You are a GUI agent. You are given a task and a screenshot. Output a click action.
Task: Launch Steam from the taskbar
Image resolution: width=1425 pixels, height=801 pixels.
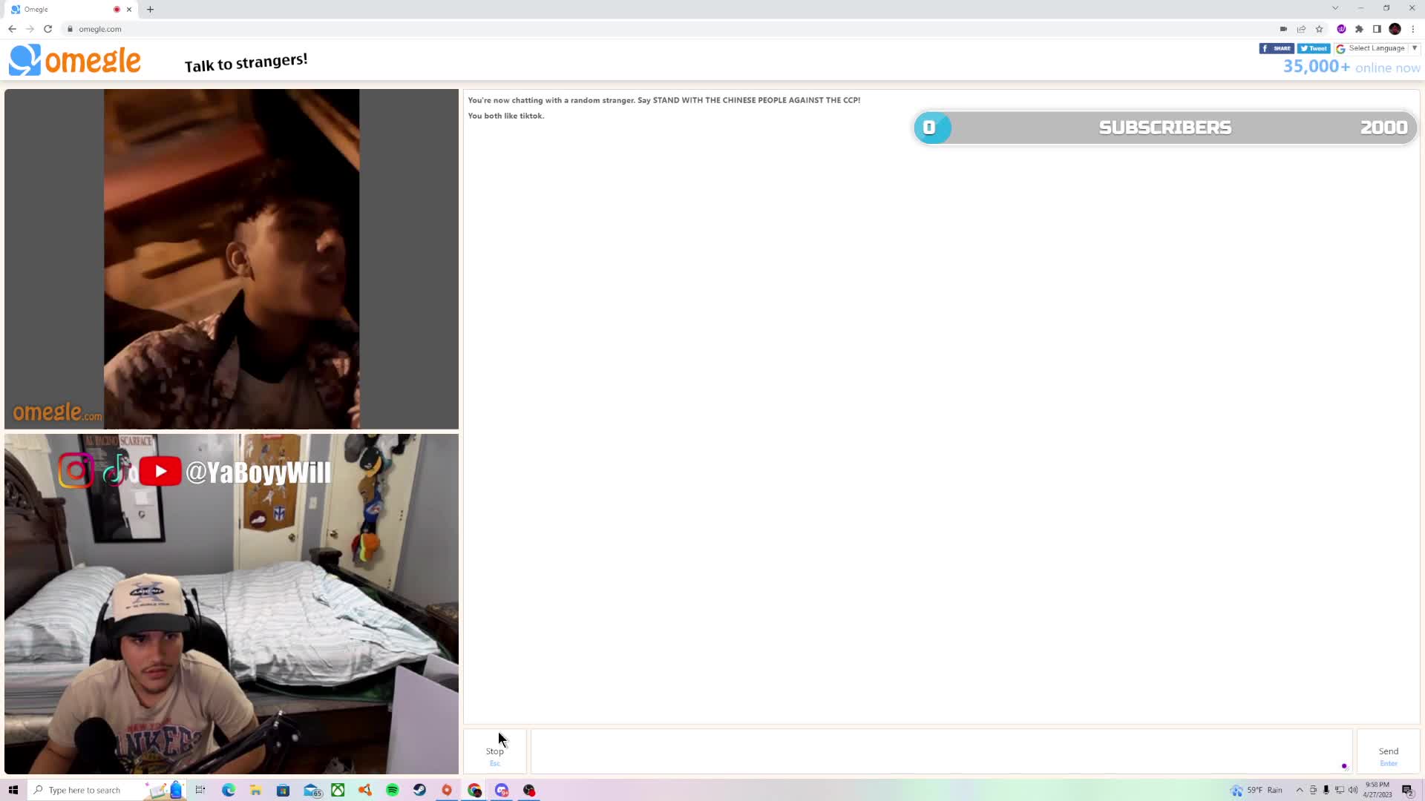click(419, 790)
